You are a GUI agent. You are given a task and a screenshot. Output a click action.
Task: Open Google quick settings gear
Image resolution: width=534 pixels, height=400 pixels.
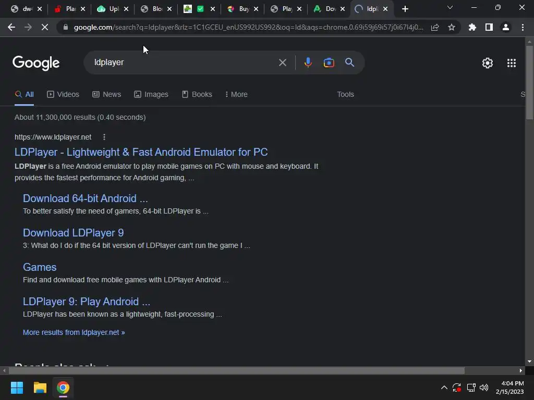[488, 63]
